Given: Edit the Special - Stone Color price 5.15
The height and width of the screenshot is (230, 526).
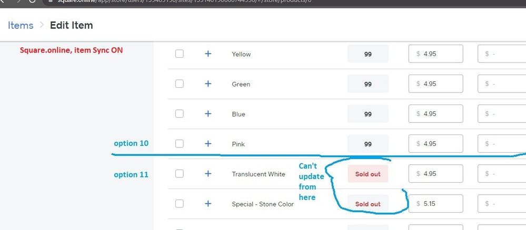Looking at the screenshot, I should [435, 204].
